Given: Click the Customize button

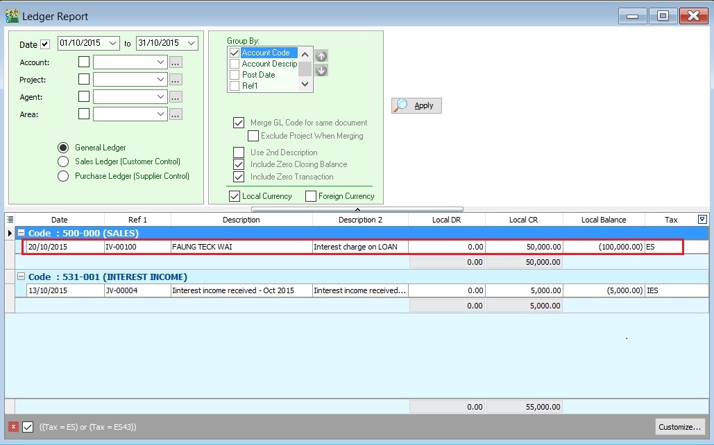Looking at the screenshot, I should 679,426.
